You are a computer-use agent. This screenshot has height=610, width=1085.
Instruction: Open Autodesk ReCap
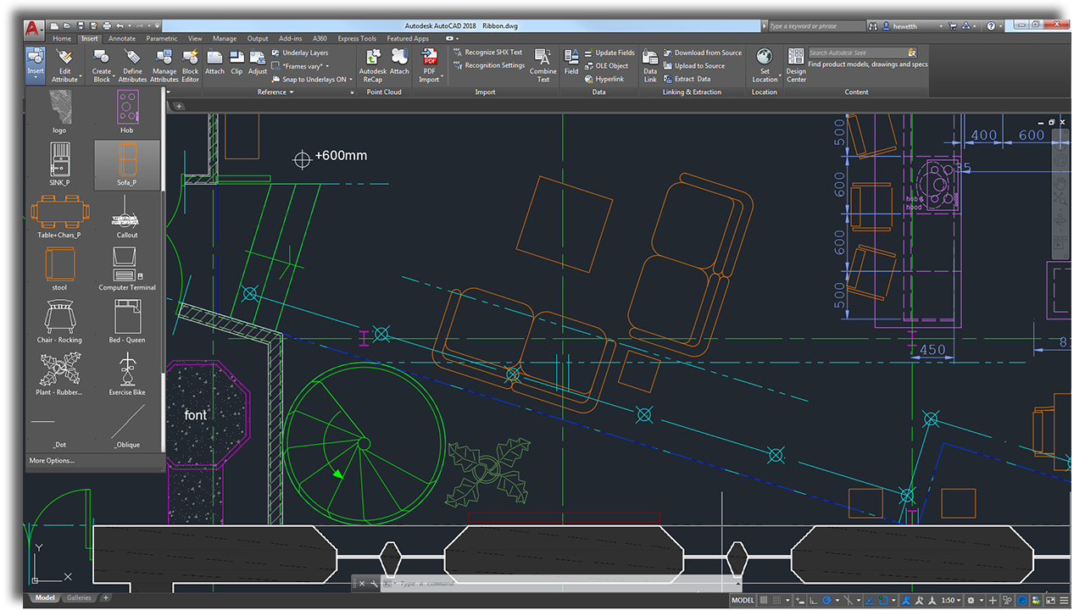click(373, 65)
